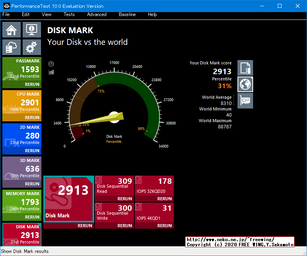Rerun the 3D Mark test
The width and height of the screenshot is (307, 256).
click(32, 184)
